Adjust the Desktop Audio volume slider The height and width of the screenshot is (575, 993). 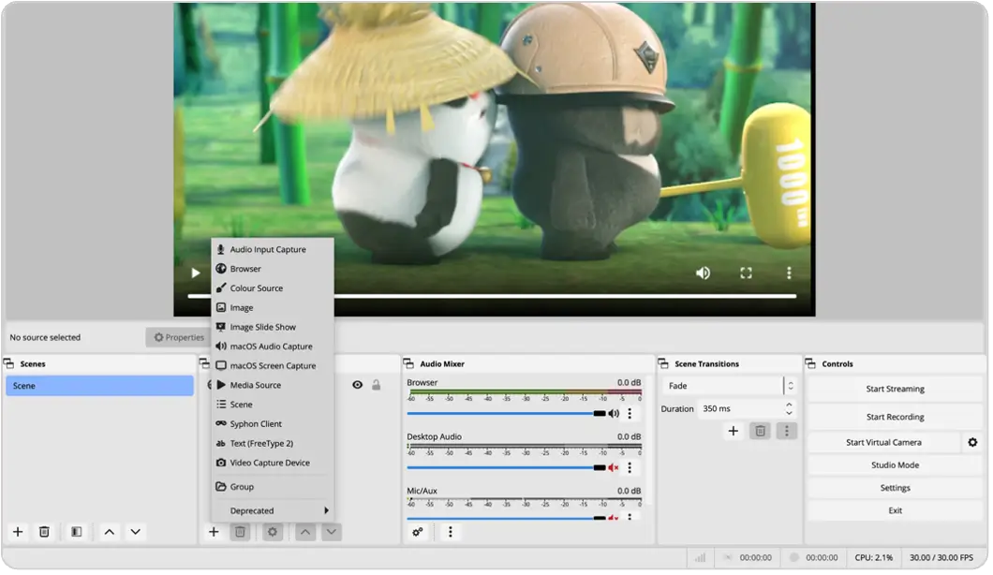507,468
